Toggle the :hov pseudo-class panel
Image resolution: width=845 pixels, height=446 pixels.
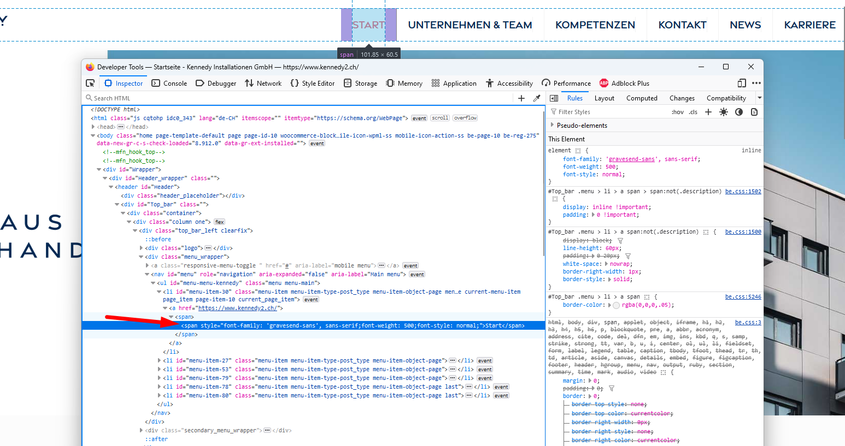(x=678, y=112)
